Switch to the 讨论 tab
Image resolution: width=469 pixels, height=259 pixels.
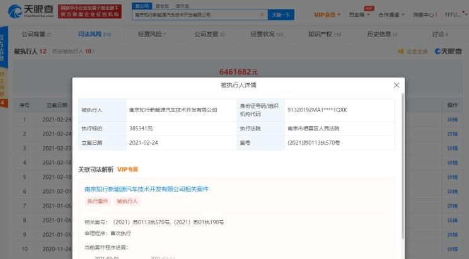pos(440,35)
